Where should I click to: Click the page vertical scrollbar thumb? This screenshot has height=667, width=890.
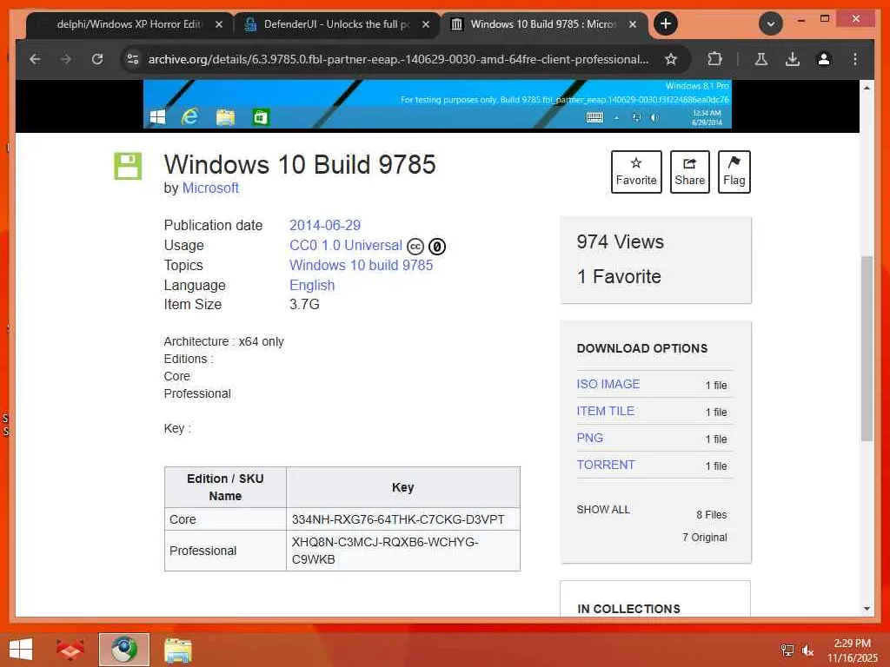tap(867, 348)
